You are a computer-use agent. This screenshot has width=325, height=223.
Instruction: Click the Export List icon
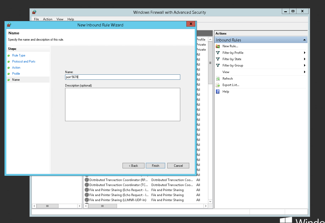tap(218, 85)
